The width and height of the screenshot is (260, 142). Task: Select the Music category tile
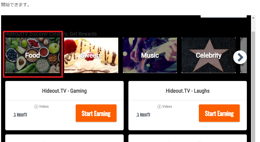[150, 55]
